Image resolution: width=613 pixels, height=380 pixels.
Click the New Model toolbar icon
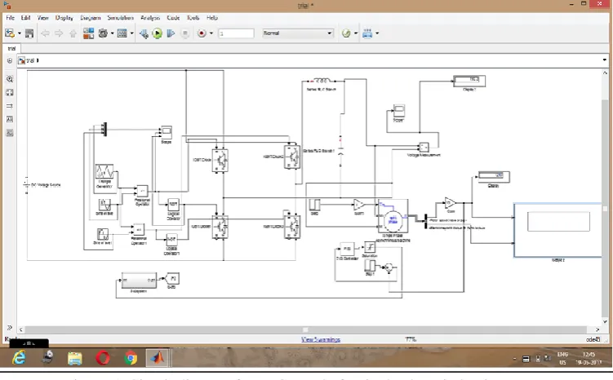pyautogui.click(x=10, y=33)
